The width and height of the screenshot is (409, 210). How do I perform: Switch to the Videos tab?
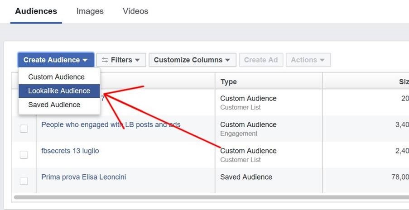coord(135,11)
